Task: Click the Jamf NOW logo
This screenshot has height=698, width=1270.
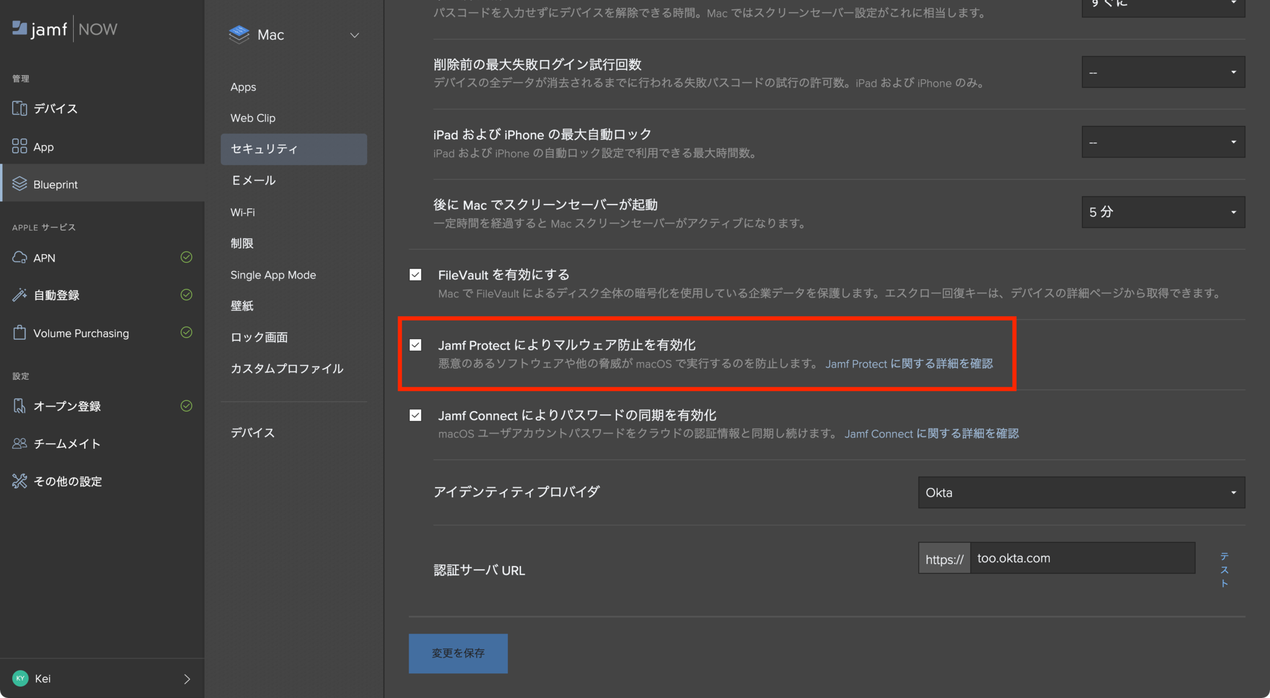Action: click(x=64, y=29)
